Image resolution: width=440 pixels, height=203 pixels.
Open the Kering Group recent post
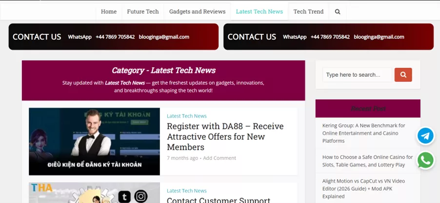pyautogui.click(x=364, y=133)
